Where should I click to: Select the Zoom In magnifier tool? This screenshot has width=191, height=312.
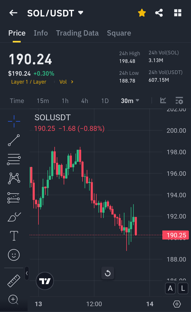point(14,300)
